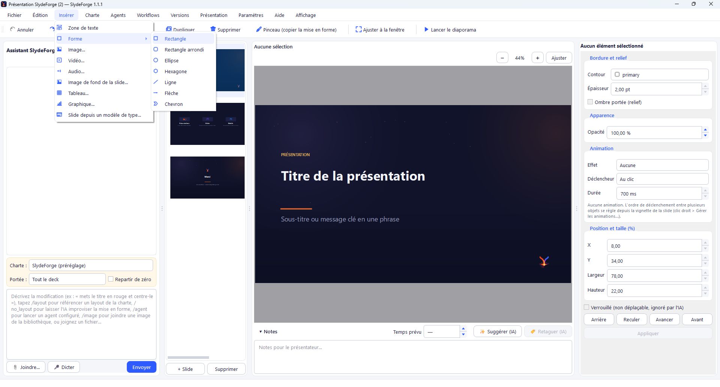Image resolution: width=720 pixels, height=387 pixels.
Task: Open the Effet animation dropdown
Action: 662,165
